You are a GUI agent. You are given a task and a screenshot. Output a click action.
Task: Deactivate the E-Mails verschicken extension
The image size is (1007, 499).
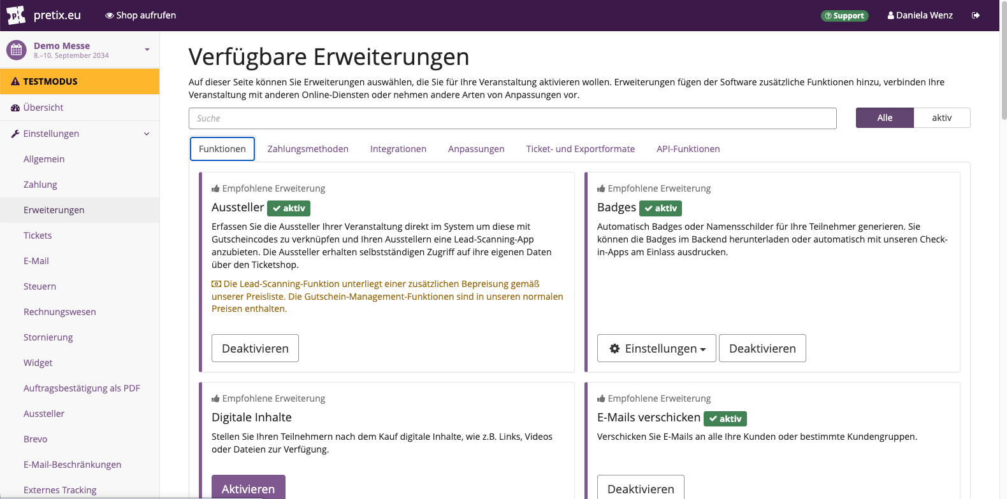click(641, 488)
